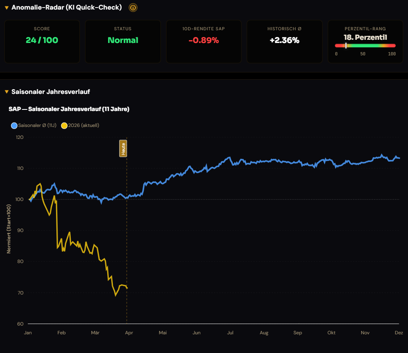408x353 pixels.
Task: Click the Jul label on the month axis
Action: [x=230, y=333]
